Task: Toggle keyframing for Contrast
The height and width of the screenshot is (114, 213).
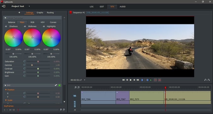Action: click(x=24, y=69)
